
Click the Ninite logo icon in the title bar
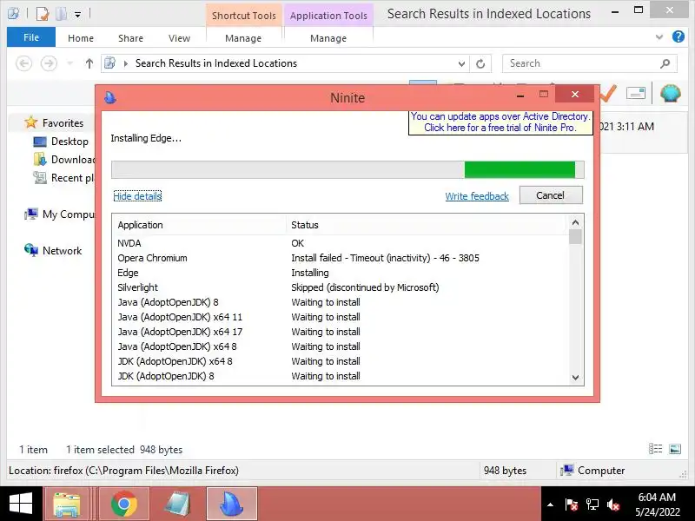(110, 97)
